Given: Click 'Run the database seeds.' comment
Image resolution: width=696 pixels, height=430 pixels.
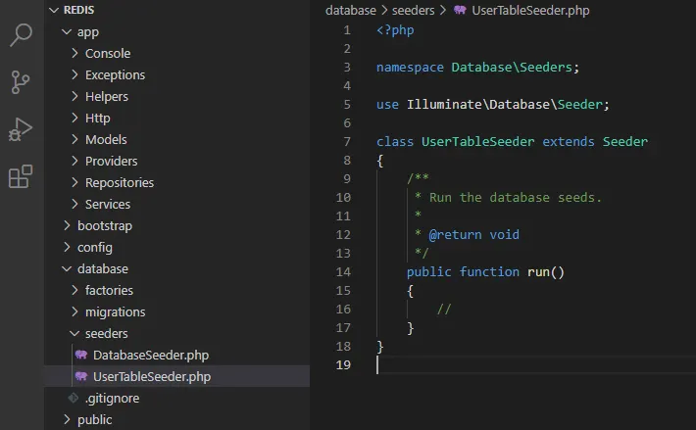Looking at the screenshot, I should pyautogui.click(x=516, y=198).
